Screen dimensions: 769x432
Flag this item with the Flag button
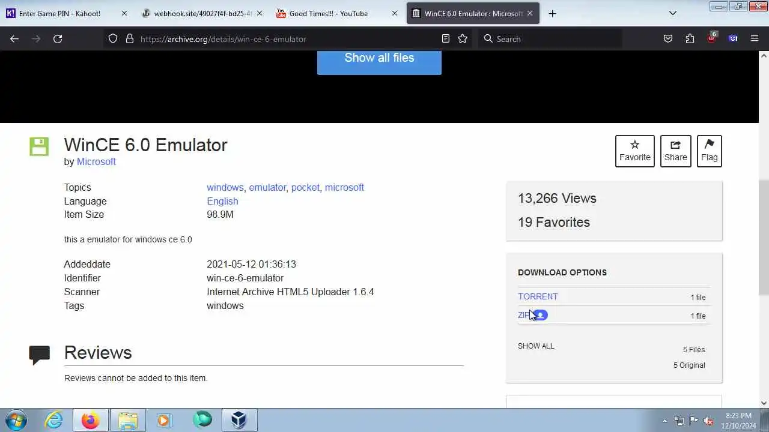709,151
